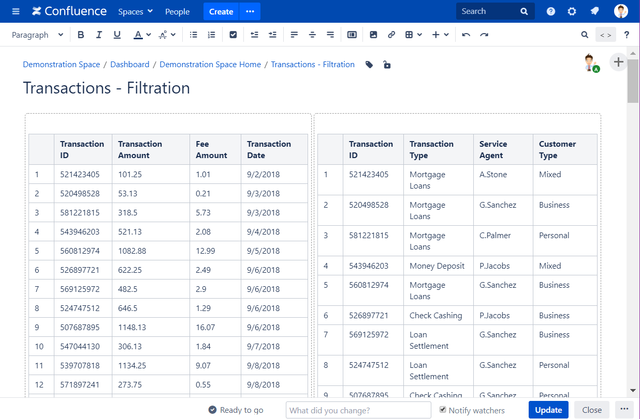Image resolution: width=640 pixels, height=419 pixels.
Task: Open the Demonstration Space breadcrumb link
Action: [x=61, y=64]
